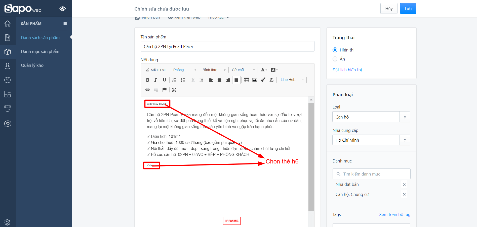Use the copy formatting brush

pos(263,80)
